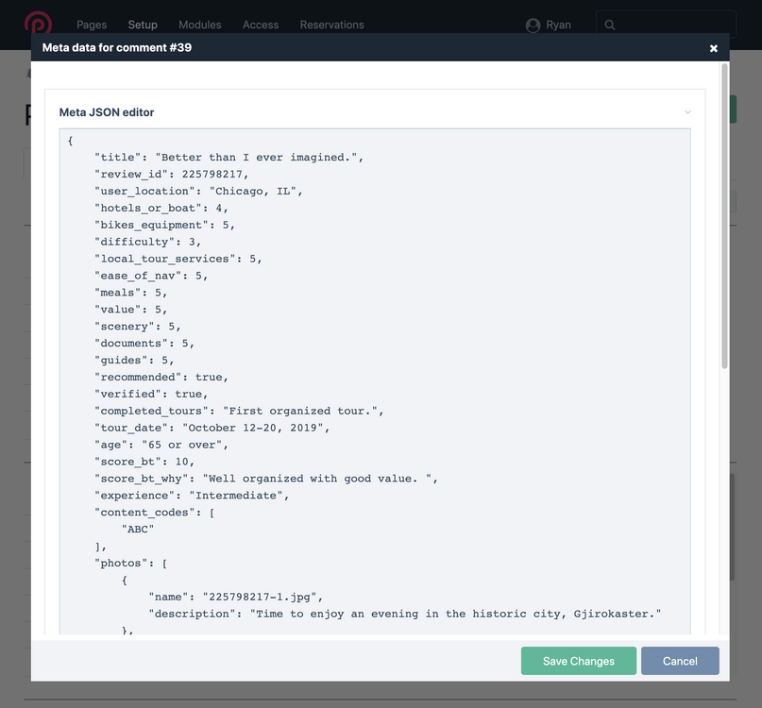Open the Modules menu
The height and width of the screenshot is (708, 762).
(199, 25)
